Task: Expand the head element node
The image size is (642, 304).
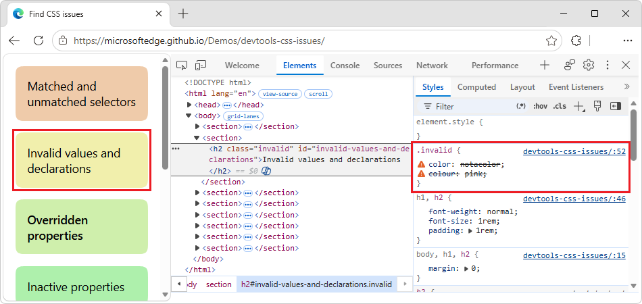Action: pos(189,105)
